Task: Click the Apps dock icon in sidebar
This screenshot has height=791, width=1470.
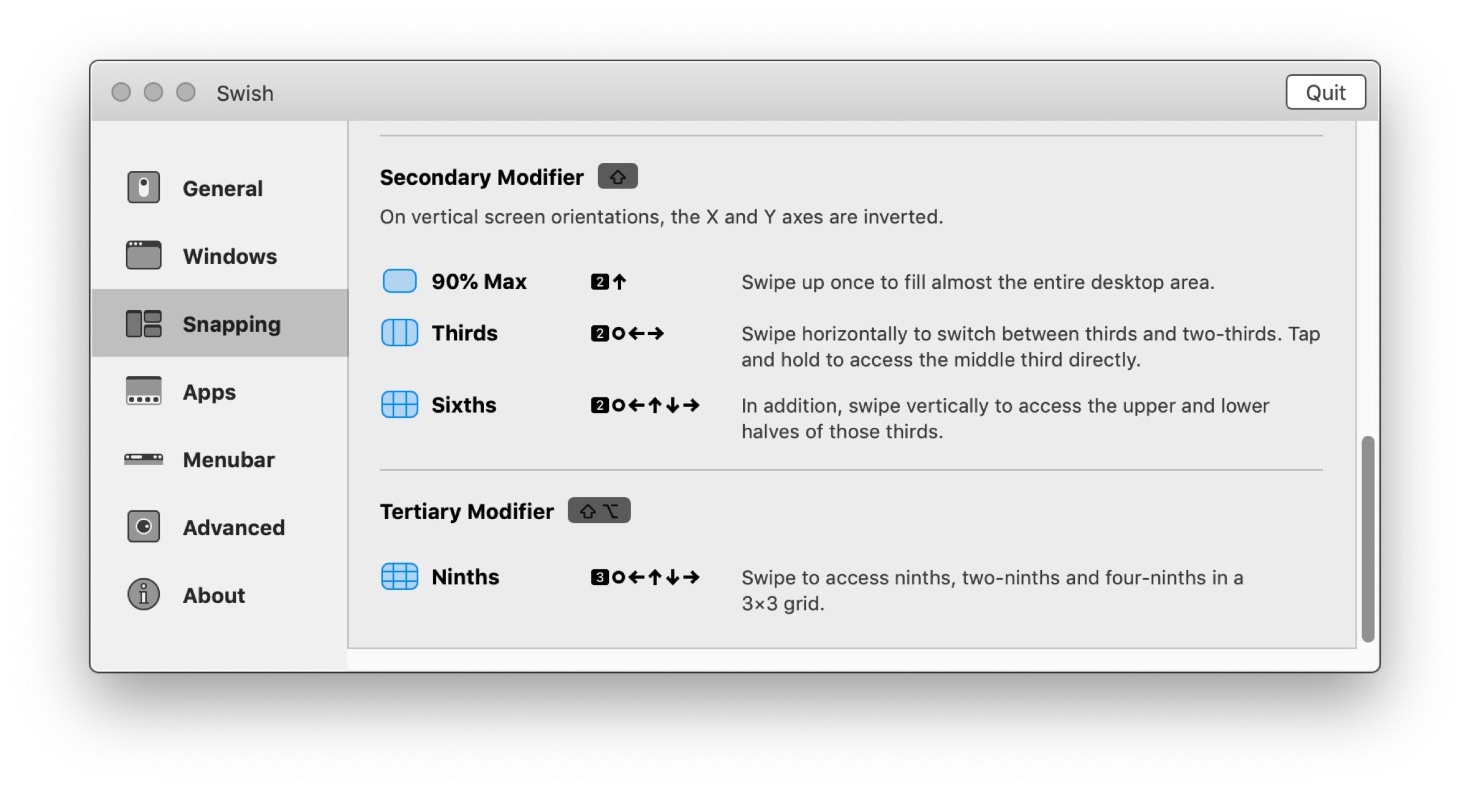Action: (143, 391)
